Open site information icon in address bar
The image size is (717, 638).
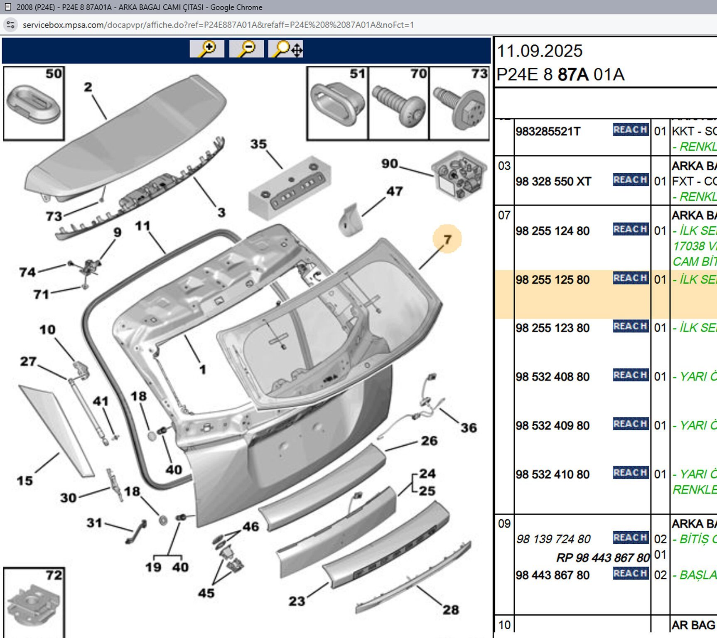point(10,25)
